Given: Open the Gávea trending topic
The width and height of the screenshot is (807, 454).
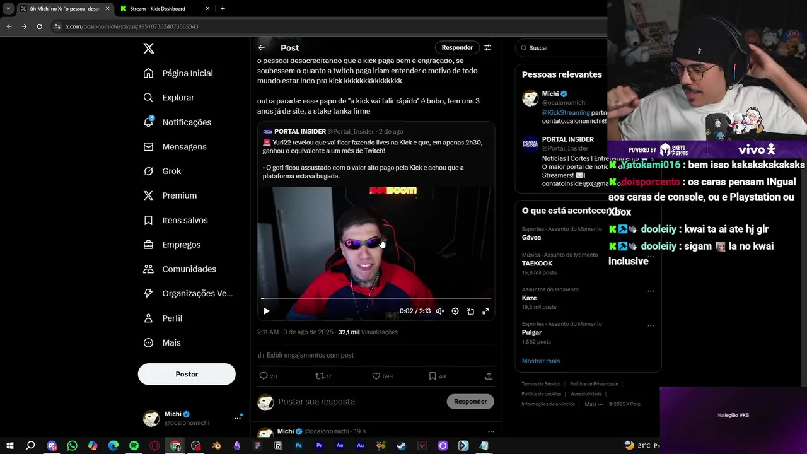Looking at the screenshot, I should [531, 238].
